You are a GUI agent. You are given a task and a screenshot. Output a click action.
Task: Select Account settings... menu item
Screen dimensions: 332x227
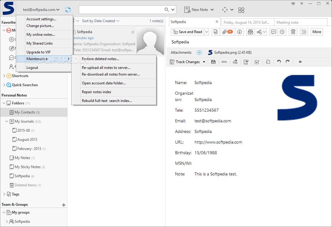pos(44,19)
